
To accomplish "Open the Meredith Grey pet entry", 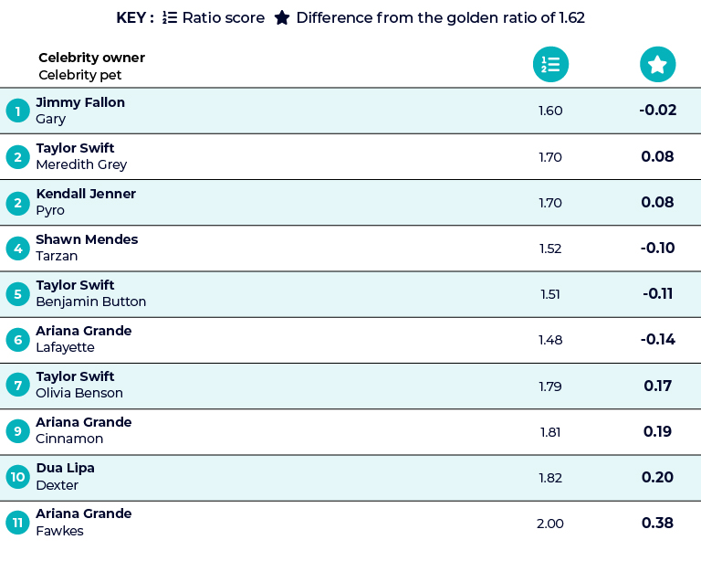I will pos(81,164).
